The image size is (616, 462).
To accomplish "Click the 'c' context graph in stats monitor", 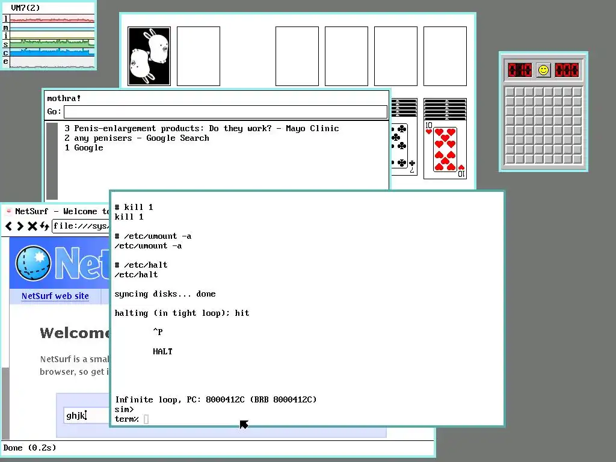I will pos(52,53).
